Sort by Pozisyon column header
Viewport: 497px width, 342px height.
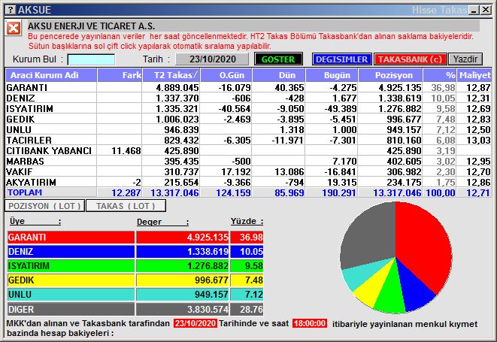[x=390, y=75]
